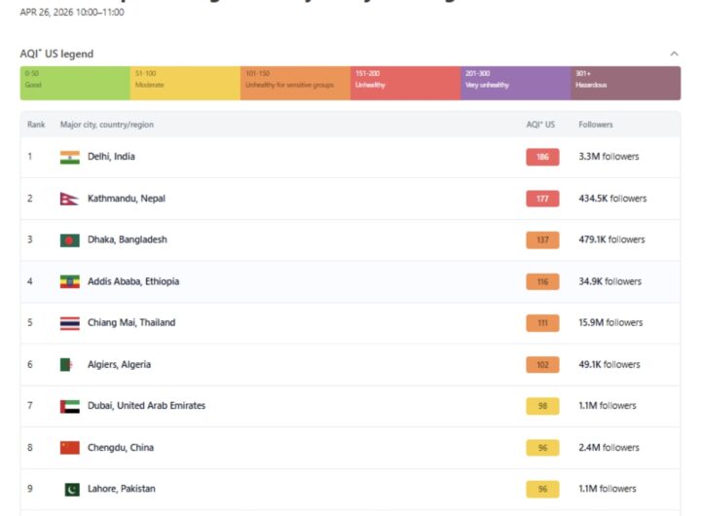
Task: Click the United Arab Emirates flag icon
Action: tap(69, 405)
